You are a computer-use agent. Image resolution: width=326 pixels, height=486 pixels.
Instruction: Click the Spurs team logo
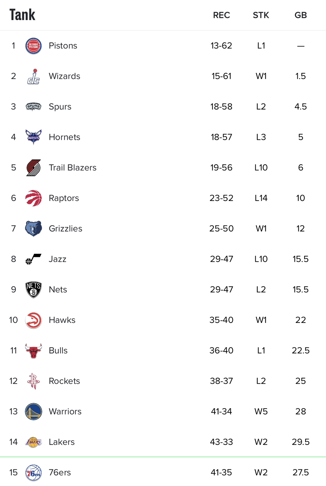coord(33,107)
